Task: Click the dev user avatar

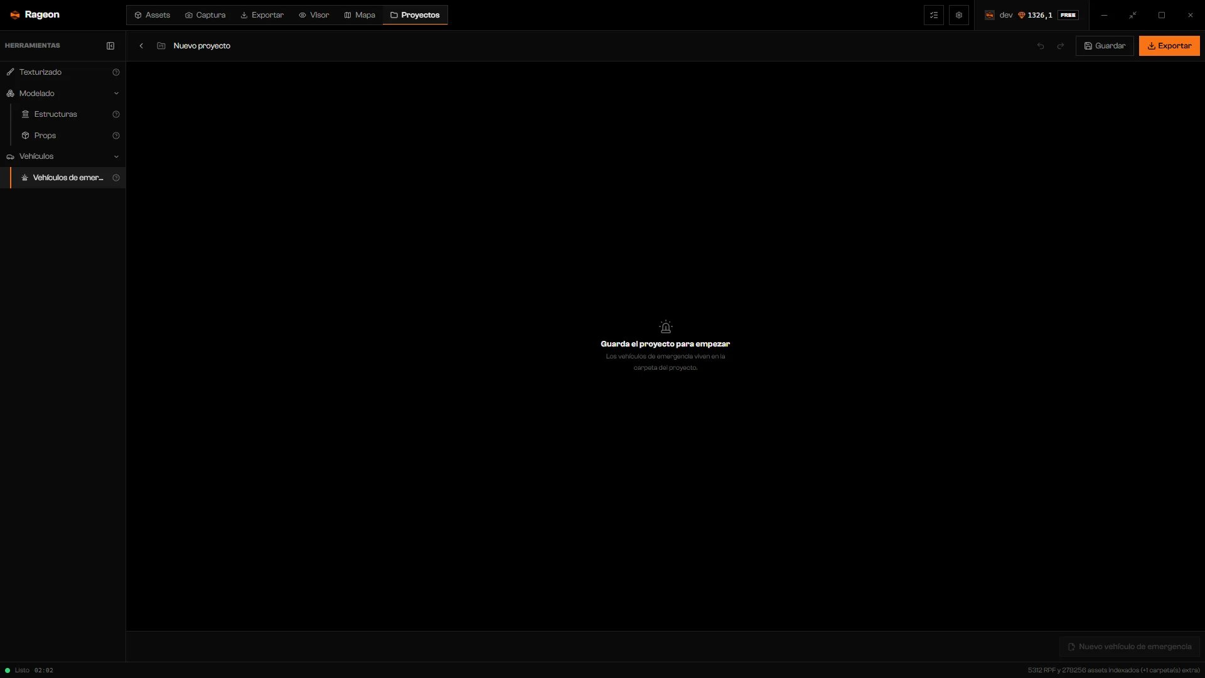Action: click(990, 15)
